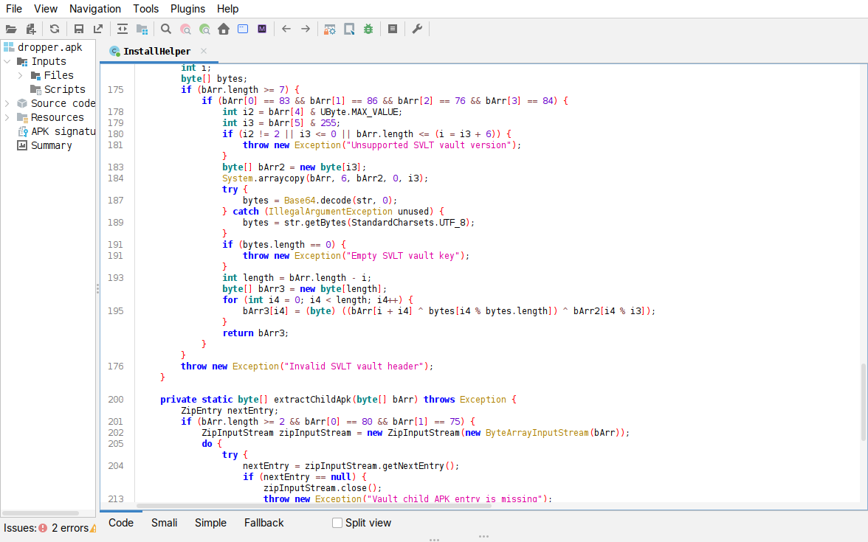Select dropper.apk root in the tree
Screen dimensions: 868x542
pyautogui.click(x=50, y=47)
